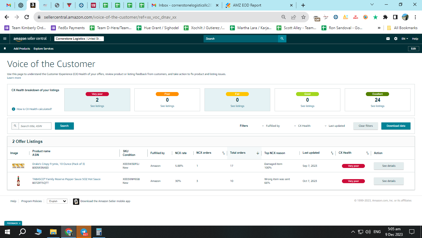422x238 pixels.
Task: Click See details for TABASCO Pepper Sauce
Action: coord(389,181)
